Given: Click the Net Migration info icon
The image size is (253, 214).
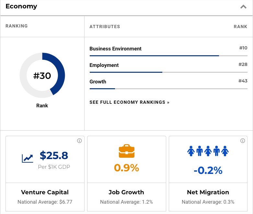Looking at the screenshot, I should click(243, 141).
